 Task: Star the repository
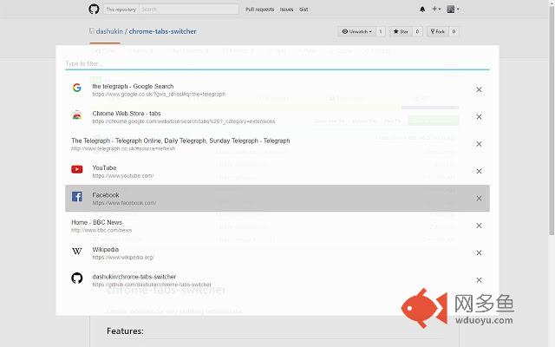click(x=401, y=31)
